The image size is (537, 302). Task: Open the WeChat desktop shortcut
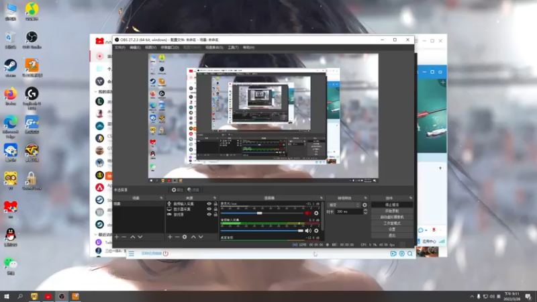(11, 266)
